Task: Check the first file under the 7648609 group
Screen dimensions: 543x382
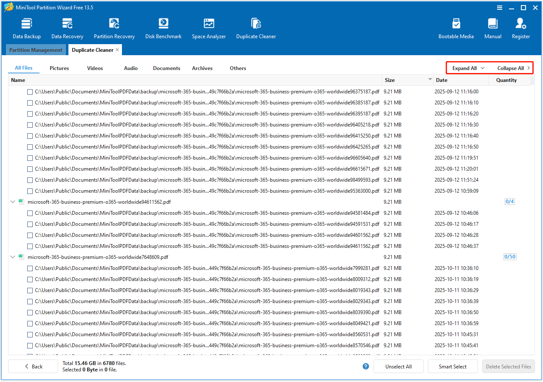Action: pyautogui.click(x=30, y=268)
